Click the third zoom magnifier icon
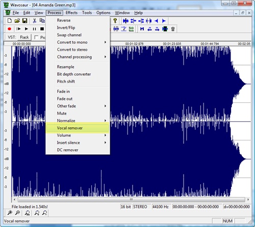 point(27,213)
